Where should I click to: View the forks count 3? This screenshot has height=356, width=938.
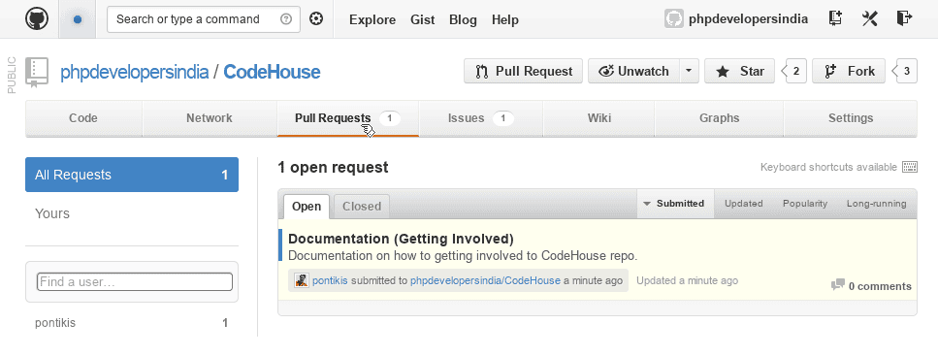click(906, 71)
